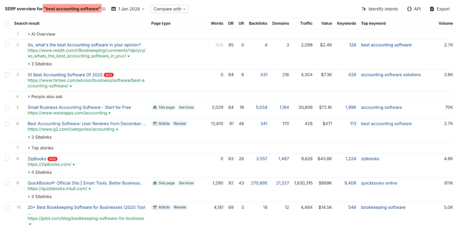Sort by the Words column header

coord(217,23)
